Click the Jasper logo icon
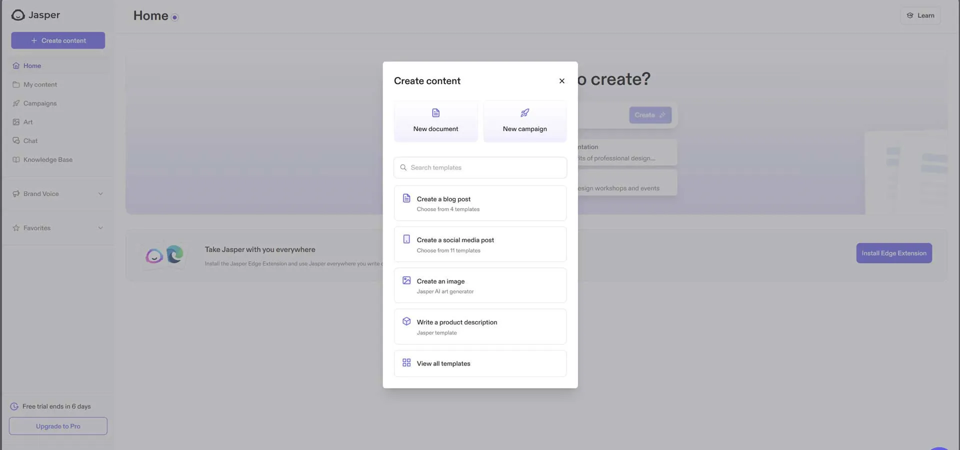Image resolution: width=960 pixels, height=450 pixels. click(18, 15)
